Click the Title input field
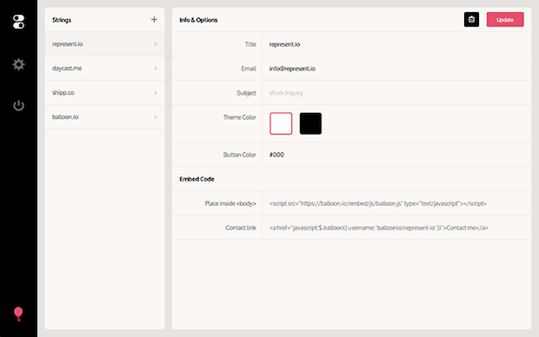Viewport: 539px width, 337px height. [x=396, y=44]
